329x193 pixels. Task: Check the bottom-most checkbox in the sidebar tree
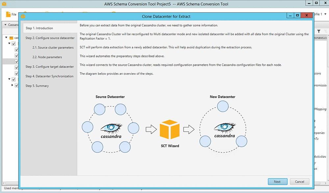[x=16, y=85]
